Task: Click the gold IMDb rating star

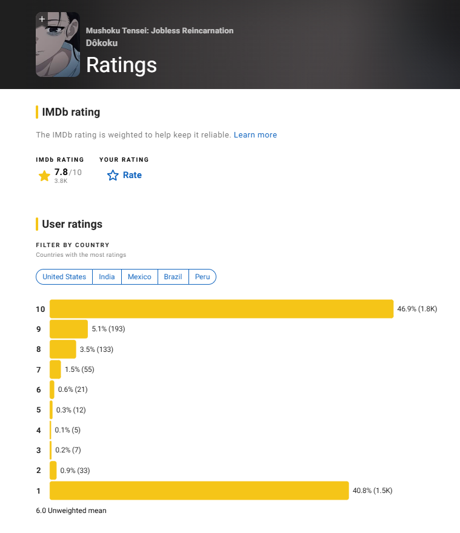Action: point(44,176)
